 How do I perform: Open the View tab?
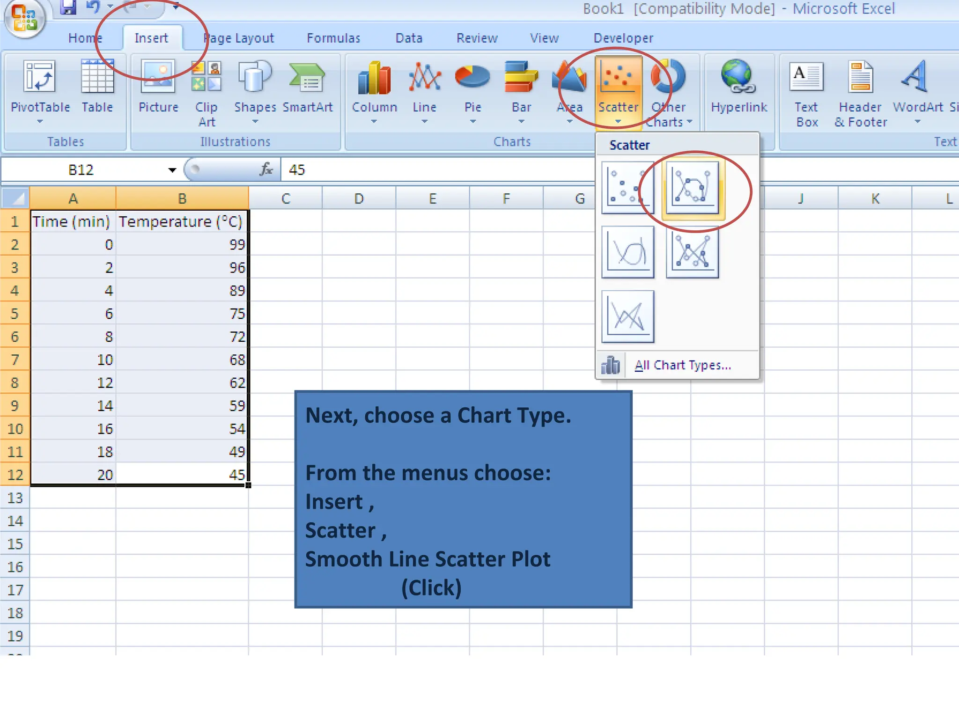coord(544,38)
